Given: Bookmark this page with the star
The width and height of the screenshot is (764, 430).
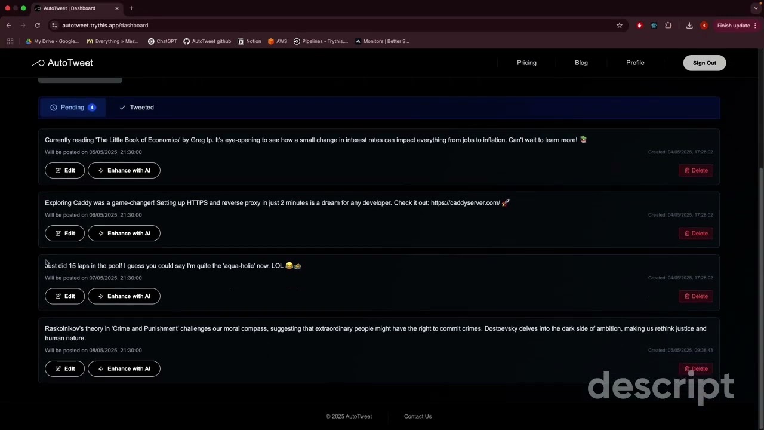Looking at the screenshot, I should (x=620, y=26).
